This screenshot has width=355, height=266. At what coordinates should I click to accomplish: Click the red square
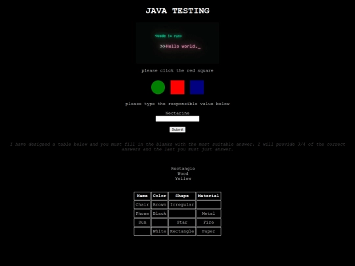177,87
